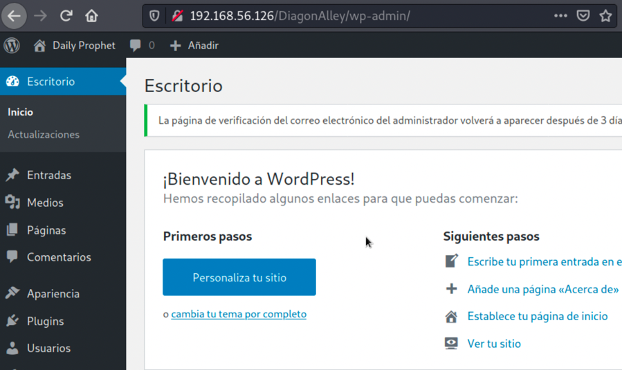Screen dimensions: 622x370
Task: Visit the Daily Prophet site link
Action: pyautogui.click(x=84, y=46)
